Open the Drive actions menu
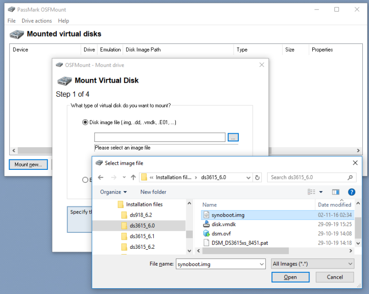Viewport: 369px width, 294px height. (x=37, y=21)
